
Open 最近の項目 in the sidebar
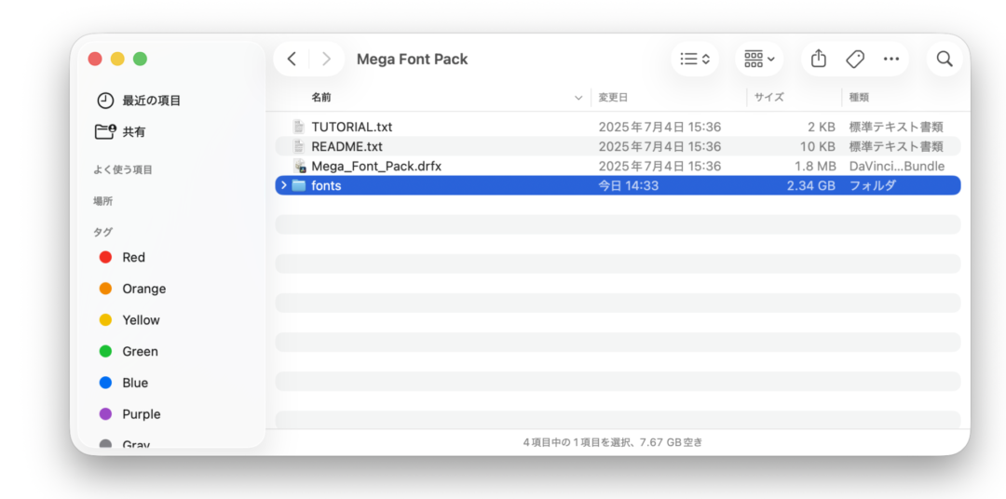152,101
